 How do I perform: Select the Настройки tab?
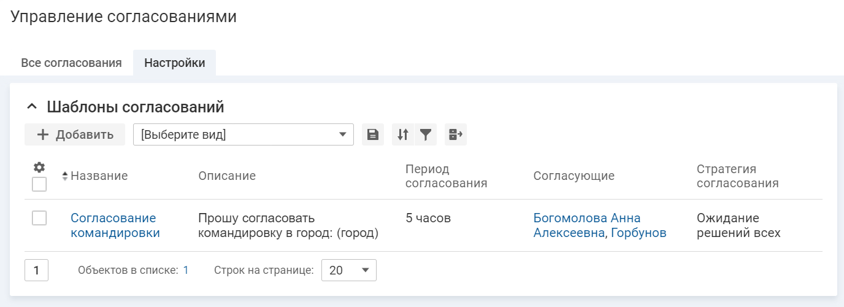point(174,63)
